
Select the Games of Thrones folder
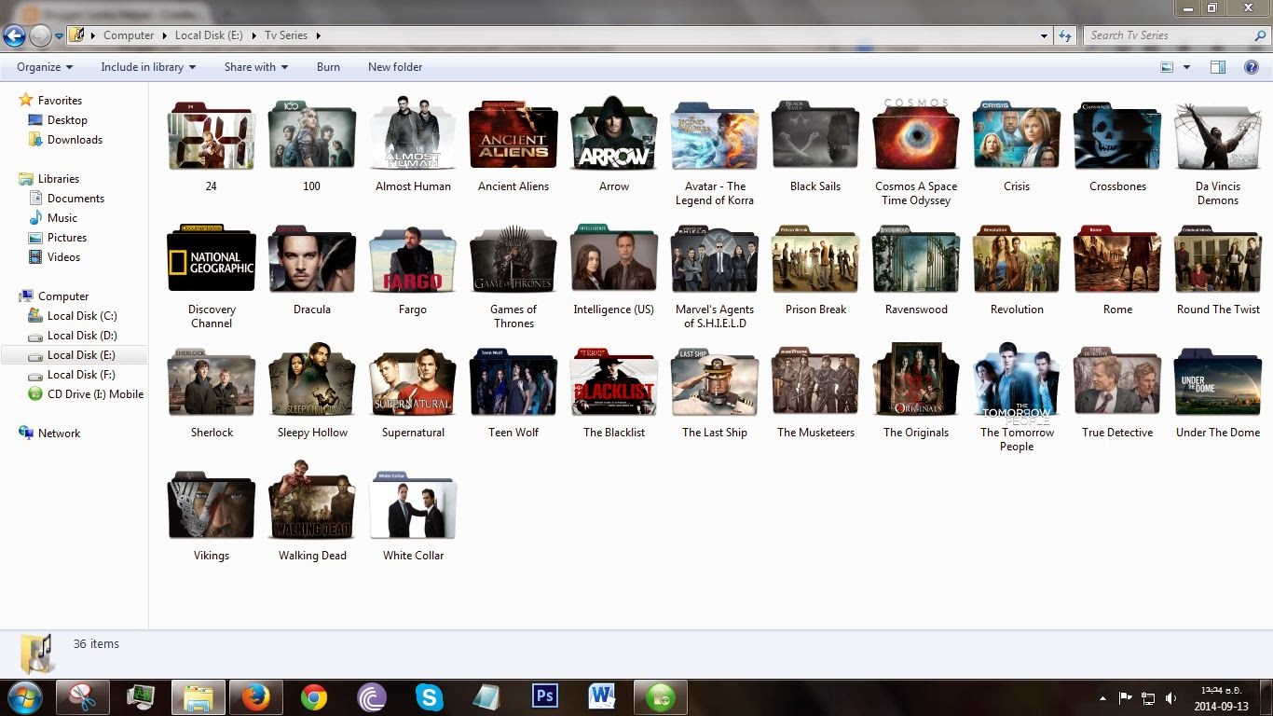(x=513, y=260)
